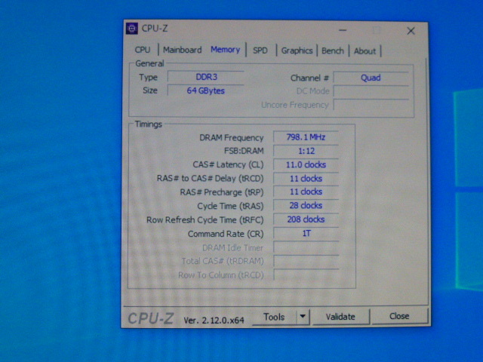Open the SPD tab

coord(260,51)
